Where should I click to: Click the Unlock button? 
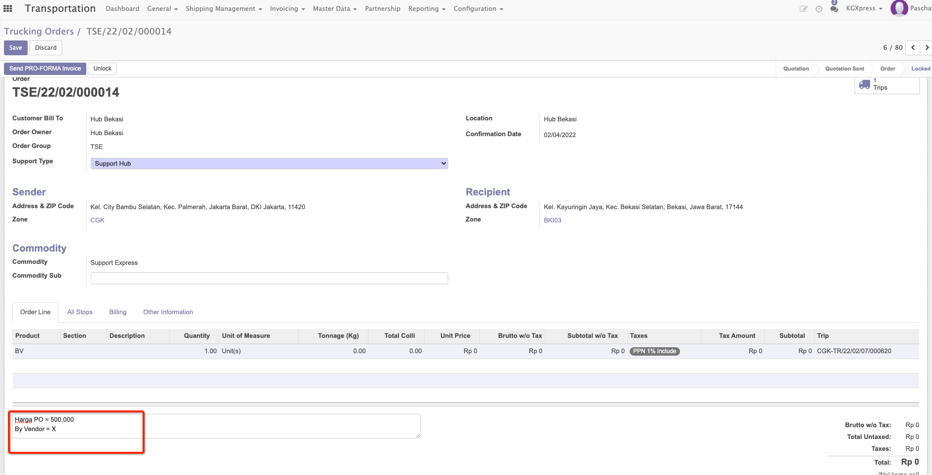[x=103, y=69]
